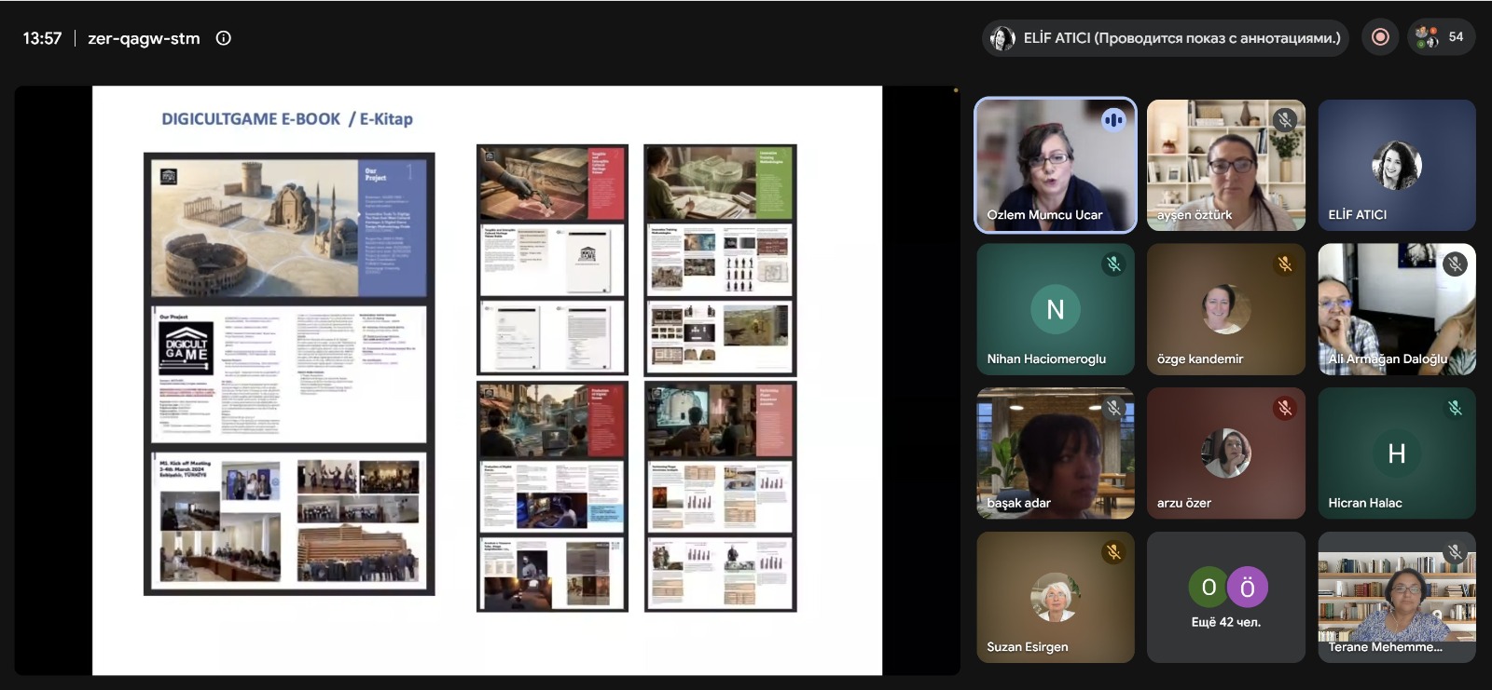
Task: Click Hicran Halac's muted microphone icon
Action: pos(1455,408)
